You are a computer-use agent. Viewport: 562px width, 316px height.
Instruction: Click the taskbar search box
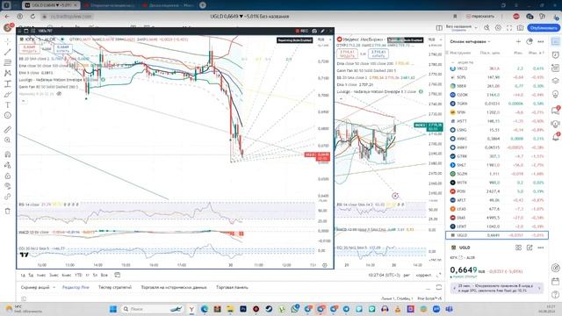152,309
